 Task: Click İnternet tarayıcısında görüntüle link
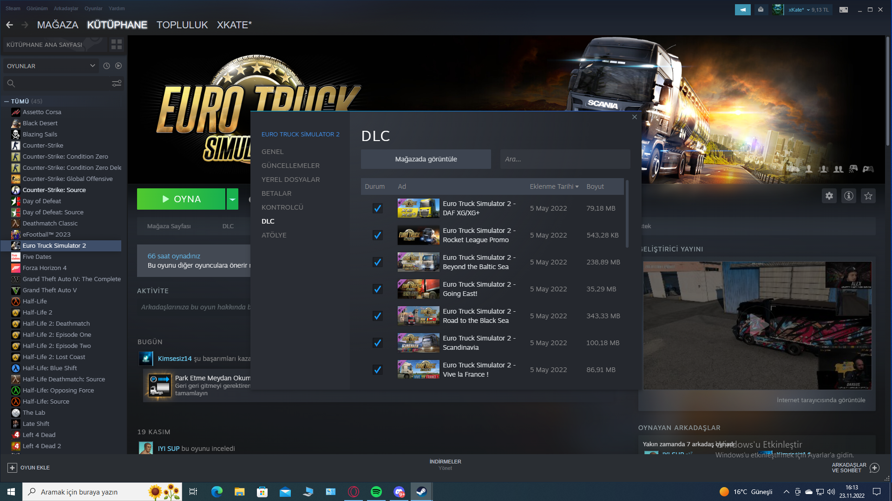point(821,400)
